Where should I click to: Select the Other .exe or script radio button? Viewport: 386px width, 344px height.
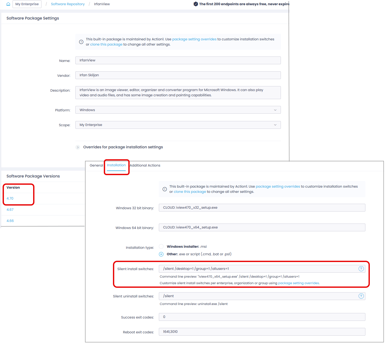tap(161, 254)
